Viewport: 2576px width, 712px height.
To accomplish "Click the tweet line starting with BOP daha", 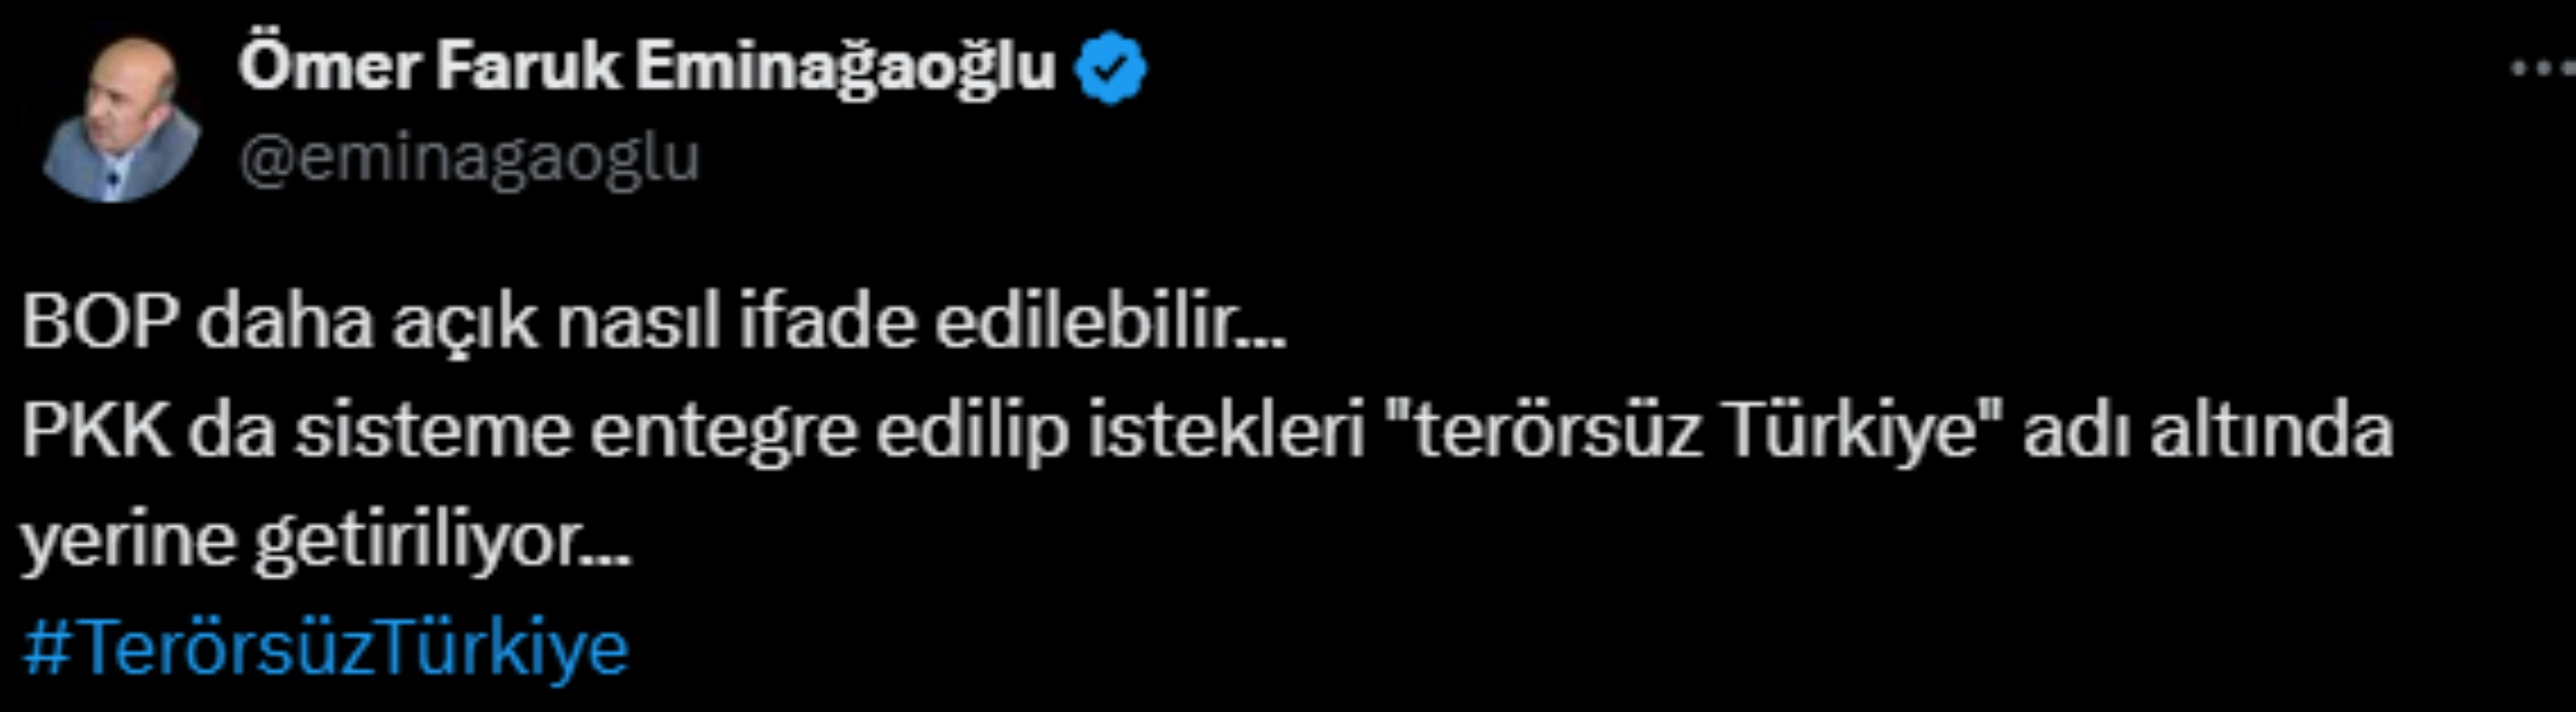I will click(653, 322).
